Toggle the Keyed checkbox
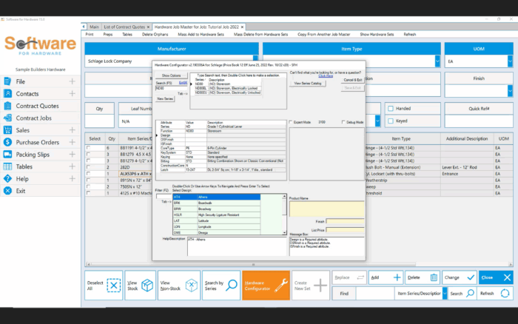This screenshot has height=324, width=518. point(390,121)
